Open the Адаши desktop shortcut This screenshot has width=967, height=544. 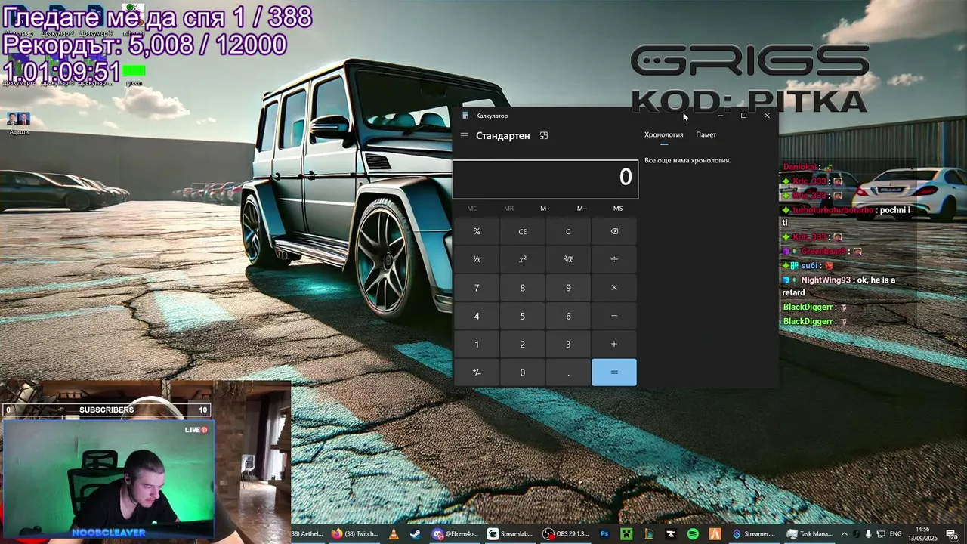(19, 123)
